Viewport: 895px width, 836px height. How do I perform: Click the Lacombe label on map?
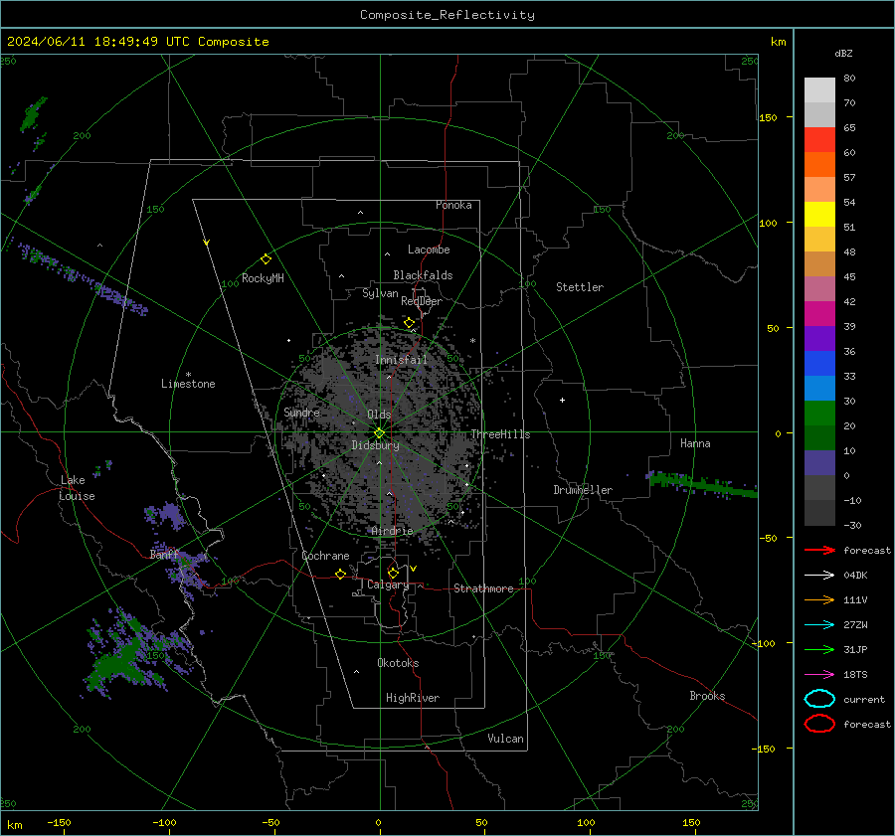tap(429, 250)
